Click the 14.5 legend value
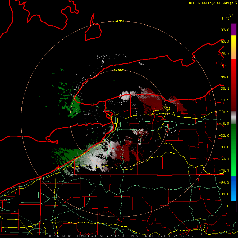Image resolution: width=238 pixels, height=238 pixels. [225, 100]
